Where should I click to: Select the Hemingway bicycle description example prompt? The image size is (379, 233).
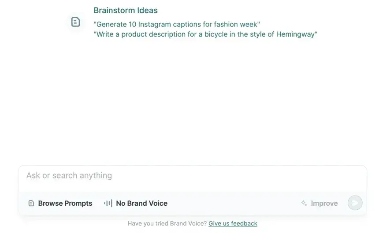pyautogui.click(x=205, y=34)
